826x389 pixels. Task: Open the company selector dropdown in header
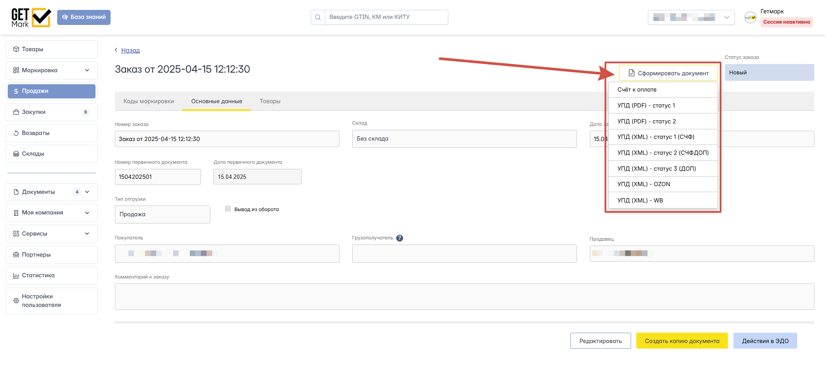691,18
